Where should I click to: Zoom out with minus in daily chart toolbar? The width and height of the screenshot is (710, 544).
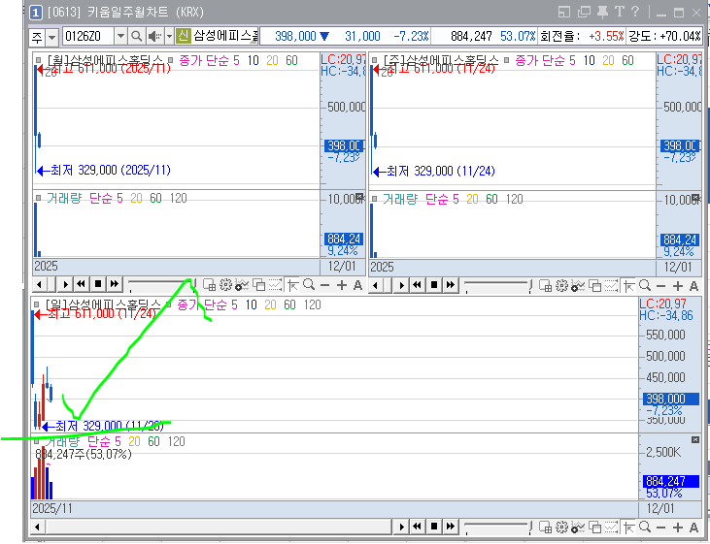[661, 528]
